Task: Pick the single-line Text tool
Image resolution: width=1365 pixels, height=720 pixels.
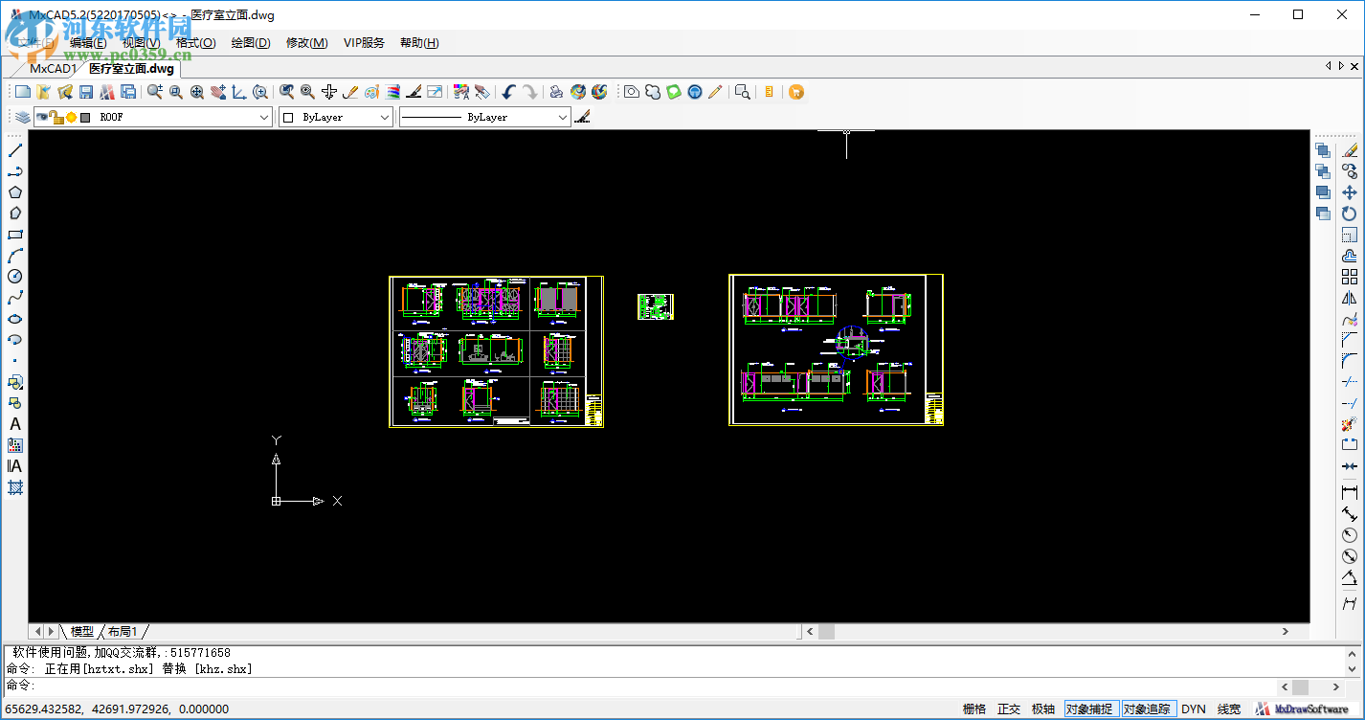Action: (14, 424)
